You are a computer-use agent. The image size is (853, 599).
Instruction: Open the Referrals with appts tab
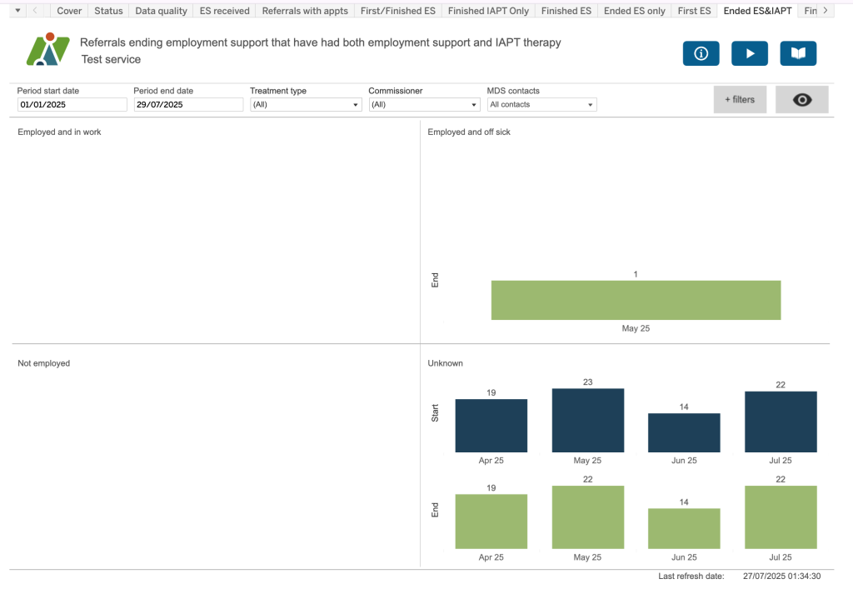tap(305, 11)
